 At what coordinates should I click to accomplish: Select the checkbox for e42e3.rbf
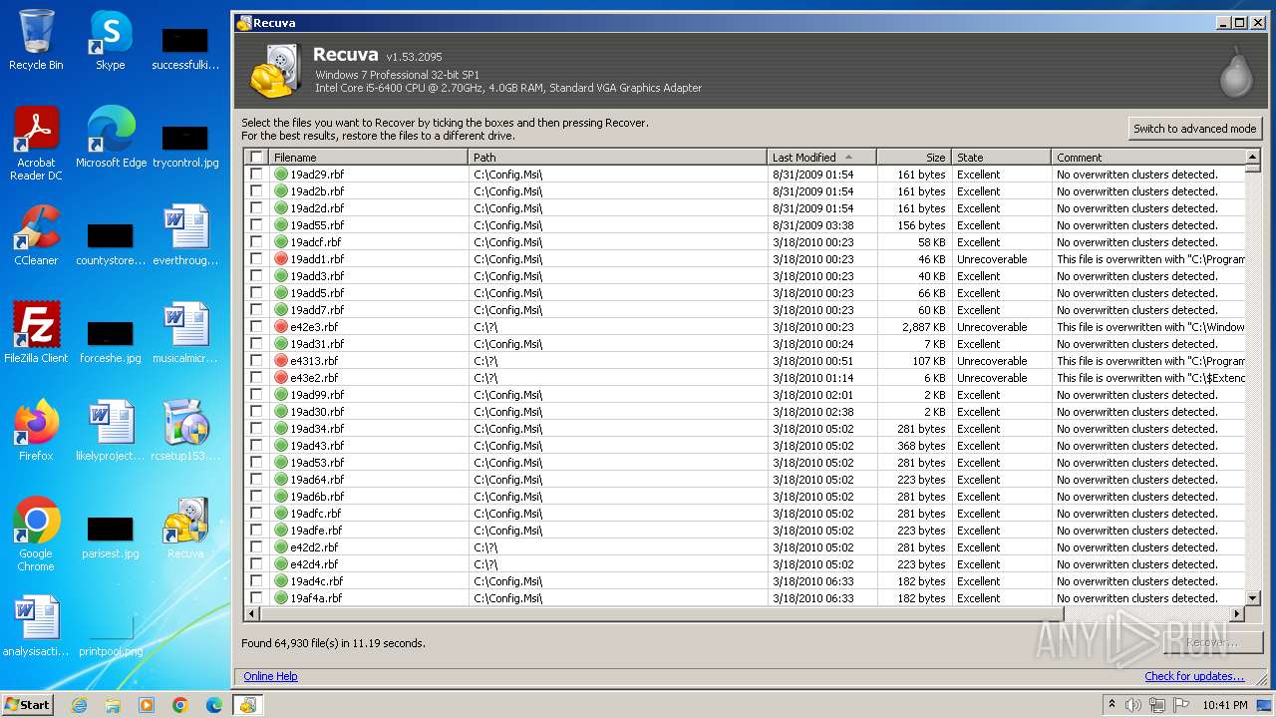[x=256, y=326]
